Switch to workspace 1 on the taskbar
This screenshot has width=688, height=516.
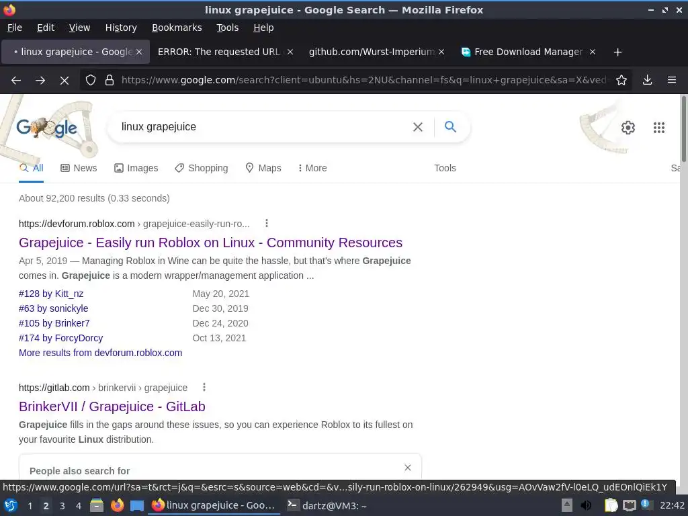pos(30,506)
